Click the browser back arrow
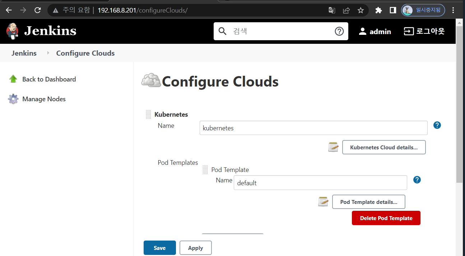The width and height of the screenshot is (465, 256). pyautogui.click(x=9, y=10)
